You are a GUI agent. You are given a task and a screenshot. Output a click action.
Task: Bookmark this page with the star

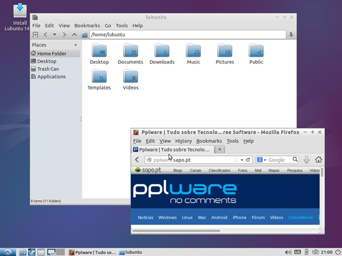235,160
